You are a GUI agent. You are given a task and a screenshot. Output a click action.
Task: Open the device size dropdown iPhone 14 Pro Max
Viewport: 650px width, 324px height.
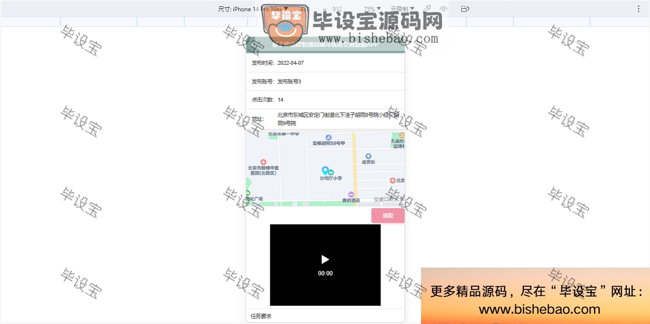pyautogui.click(x=254, y=9)
